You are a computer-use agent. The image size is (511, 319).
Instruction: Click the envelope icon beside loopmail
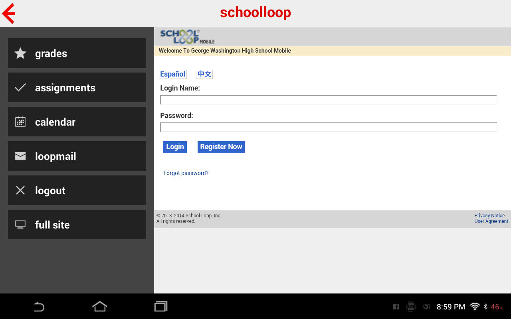pos(20,156)
